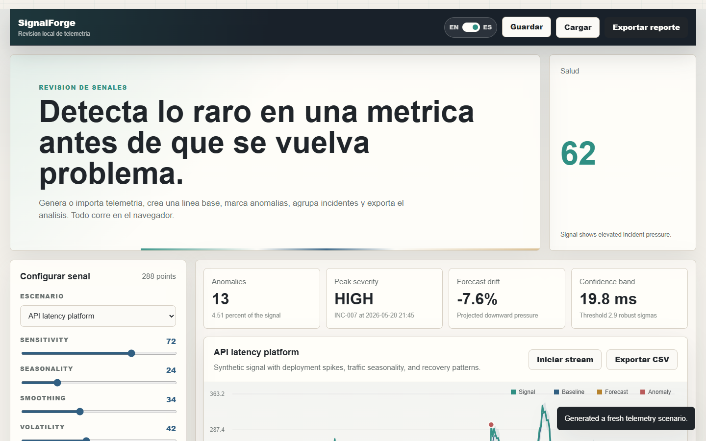Screen dimensions: 706x441
Task: Click the smoothing value 34
Action: (171, 399)
